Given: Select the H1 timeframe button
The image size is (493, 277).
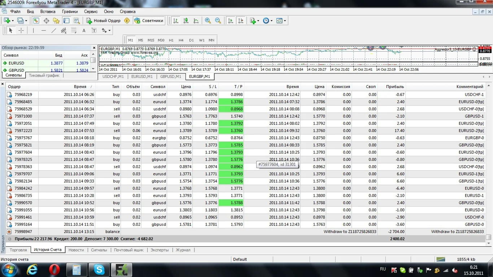Looking at the screenshot, I should click(x=171, y=40).
